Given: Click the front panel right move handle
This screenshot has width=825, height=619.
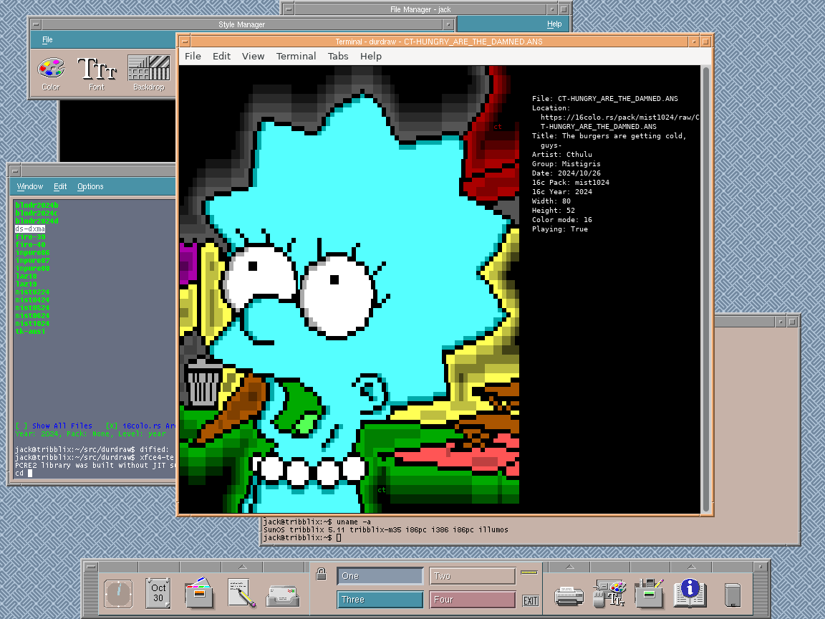Looking at the screenshot, I should click(x=761, y=595).
